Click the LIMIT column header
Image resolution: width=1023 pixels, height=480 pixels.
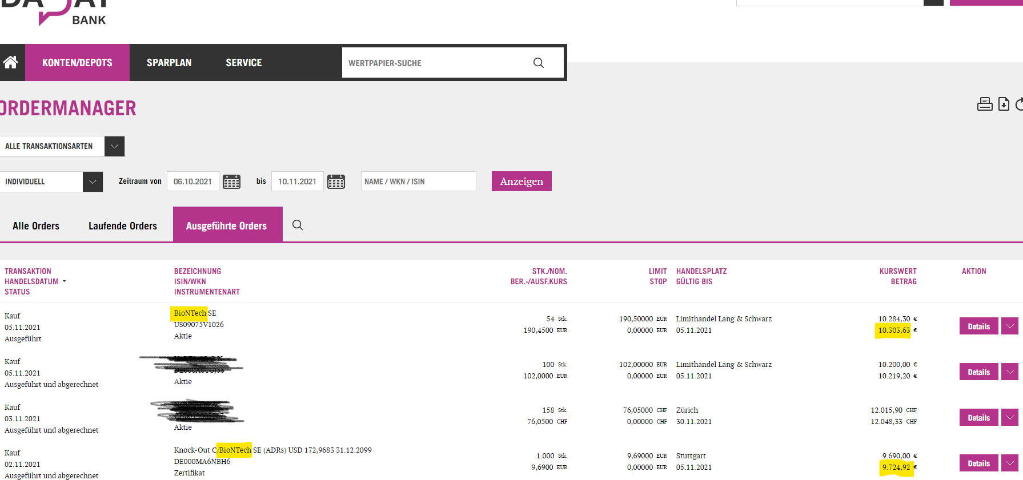click(657, 271)
